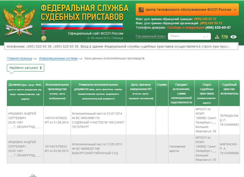Click Предмет исполнения column header

[x=181, y=93]
